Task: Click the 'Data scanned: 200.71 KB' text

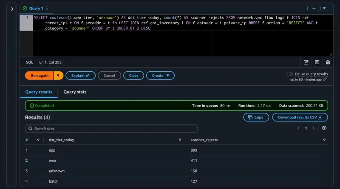Action: coord(301,106)
